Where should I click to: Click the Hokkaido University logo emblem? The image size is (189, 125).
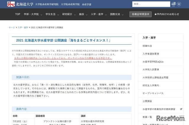coord(11,4)
